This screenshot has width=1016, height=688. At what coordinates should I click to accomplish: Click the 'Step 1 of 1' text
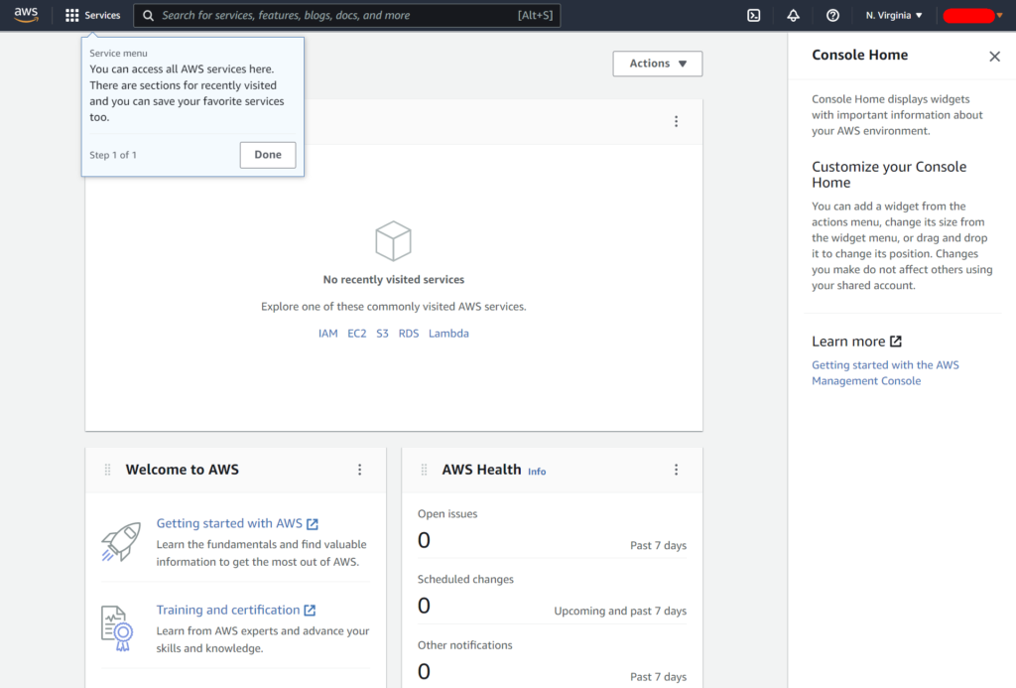coord(113,155)
